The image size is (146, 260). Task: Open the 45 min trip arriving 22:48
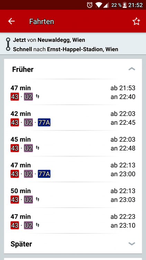(x=73, y=144)
